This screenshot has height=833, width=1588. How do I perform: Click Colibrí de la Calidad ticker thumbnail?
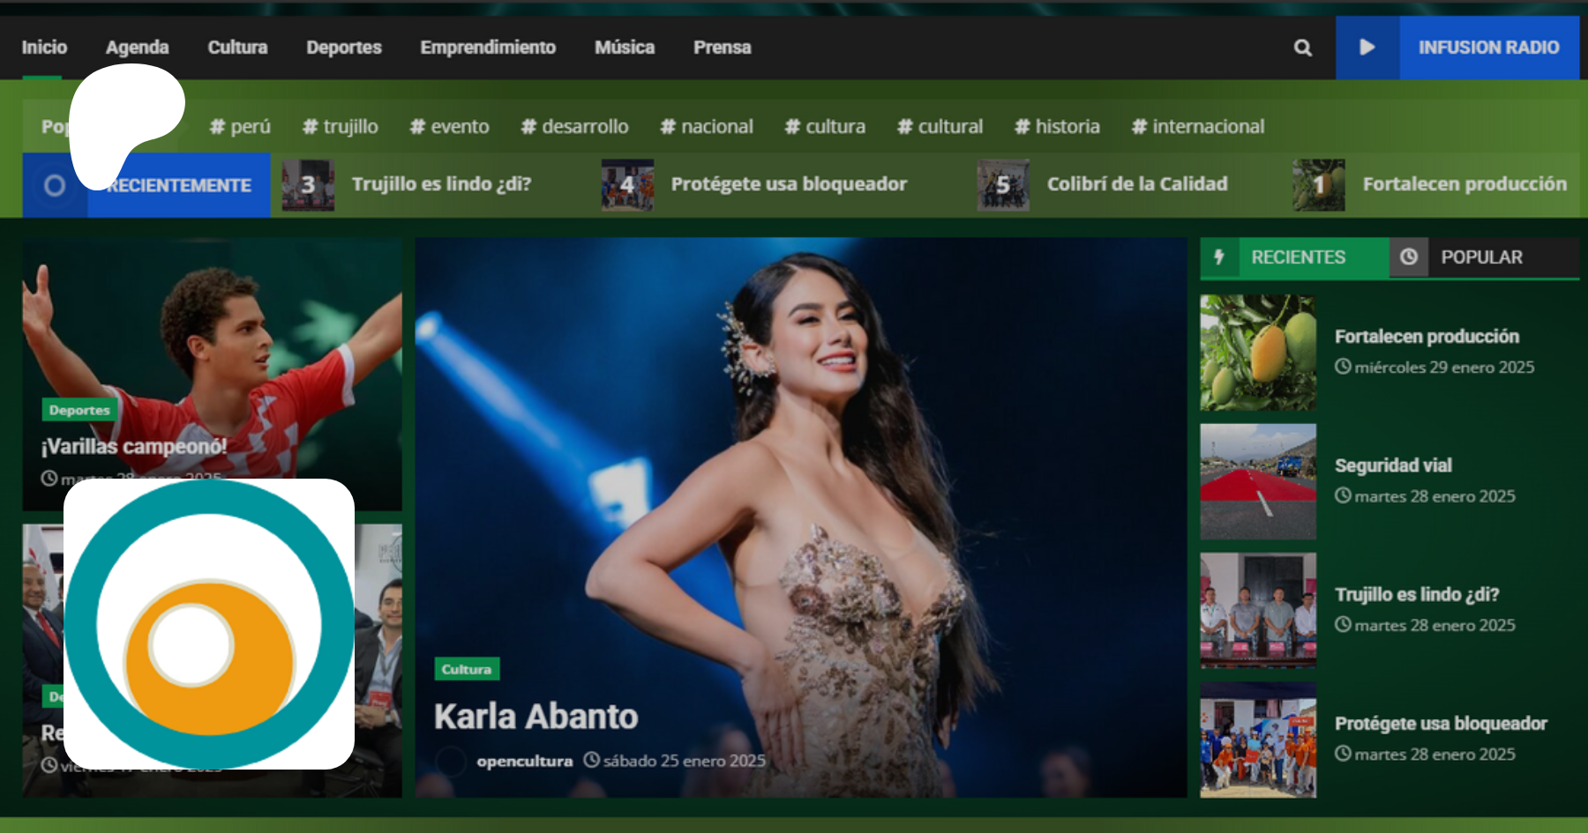point(1003,185)
